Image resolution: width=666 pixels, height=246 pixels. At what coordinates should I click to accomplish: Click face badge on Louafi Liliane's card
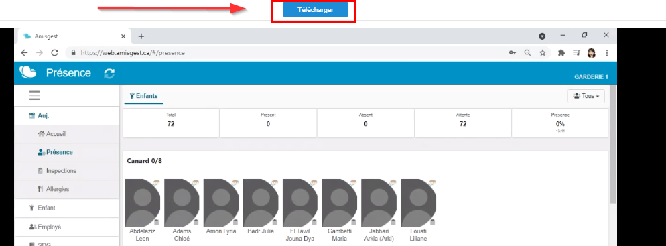pyautogui.click(x=432, y=183)
